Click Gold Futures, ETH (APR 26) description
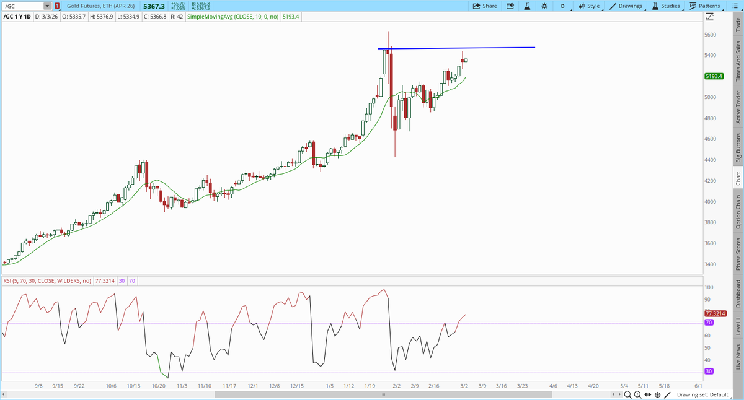The image size is (744, 400). (x=102, y=6)
